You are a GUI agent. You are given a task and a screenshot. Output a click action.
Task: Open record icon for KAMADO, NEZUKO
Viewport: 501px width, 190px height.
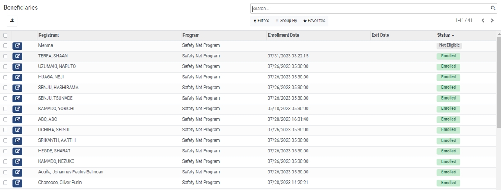17,162
